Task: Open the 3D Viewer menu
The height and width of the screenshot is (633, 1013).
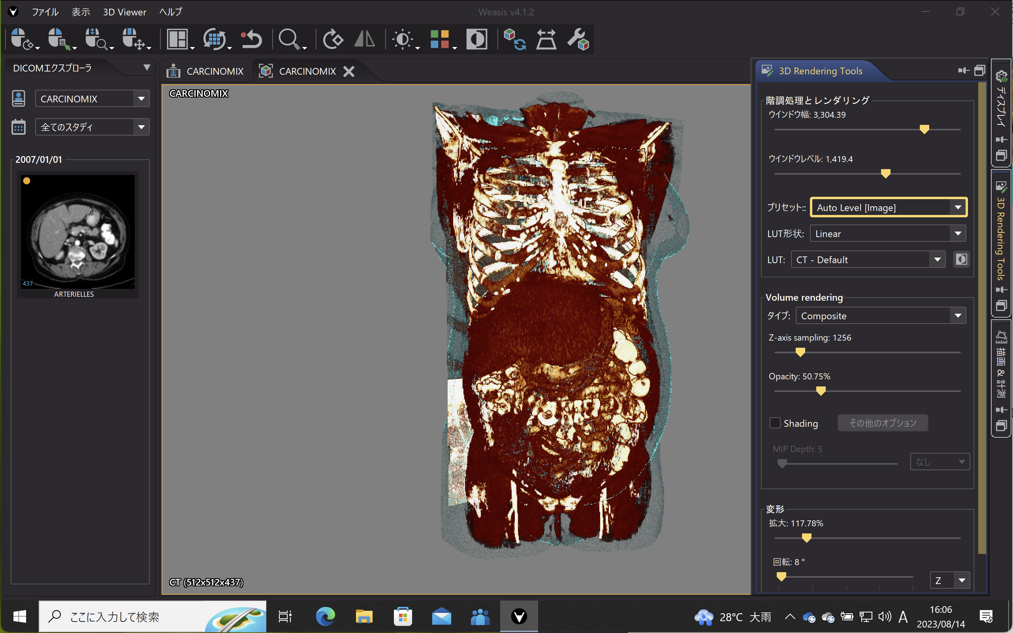Action: click(x=124, y=12)
